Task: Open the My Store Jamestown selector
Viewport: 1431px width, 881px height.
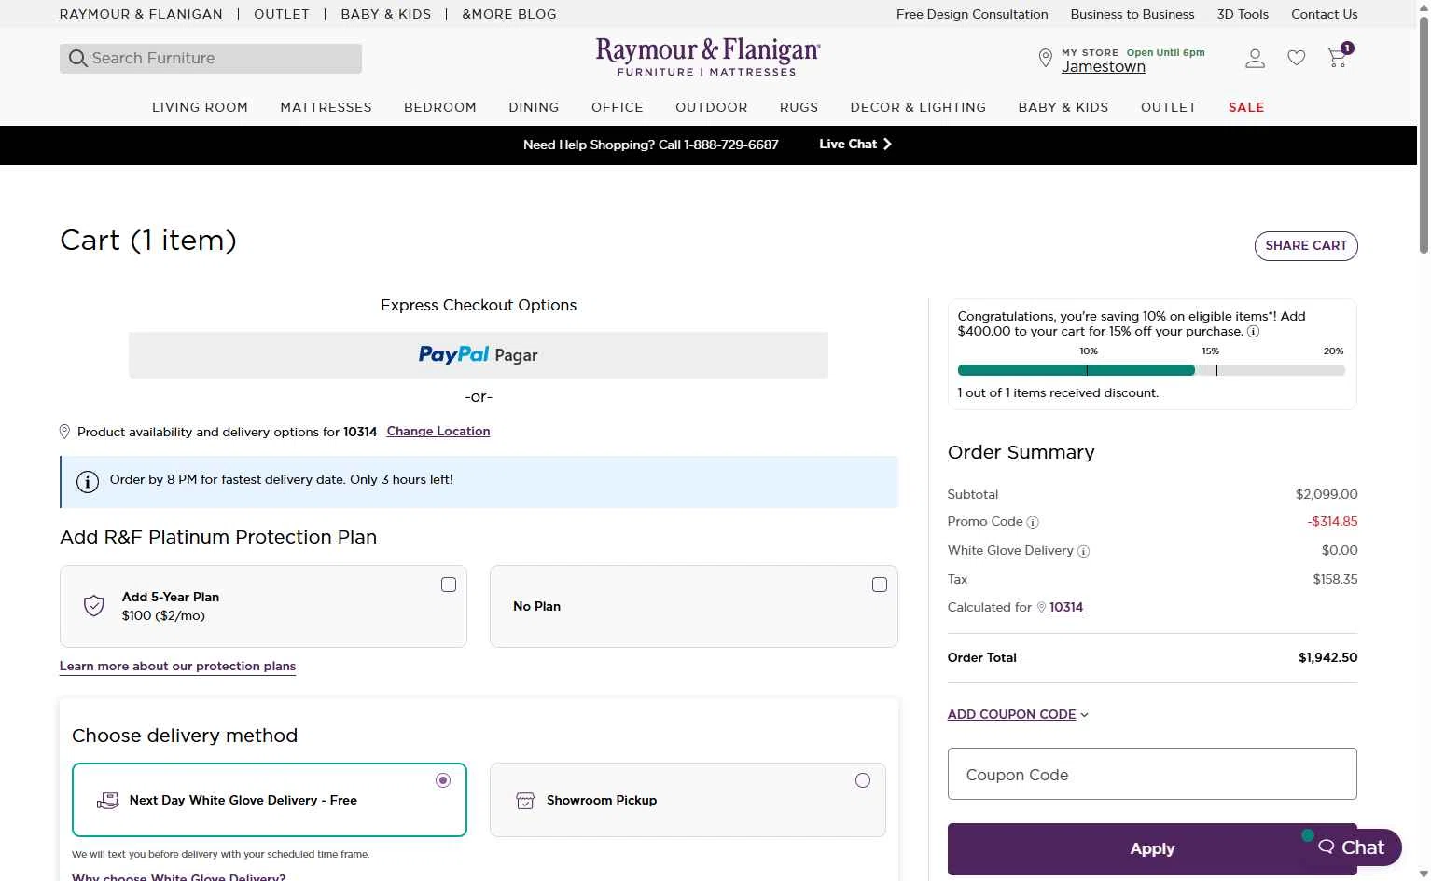Action: pos(1103,67)
